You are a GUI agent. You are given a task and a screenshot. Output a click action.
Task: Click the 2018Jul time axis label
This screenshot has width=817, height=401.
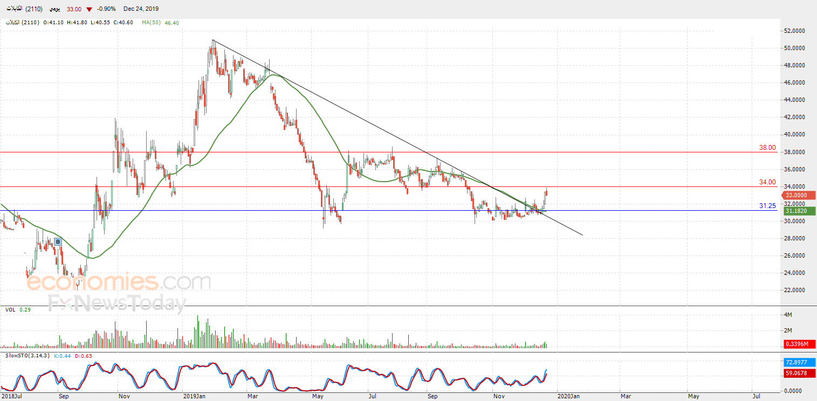(x=11, y=396)
